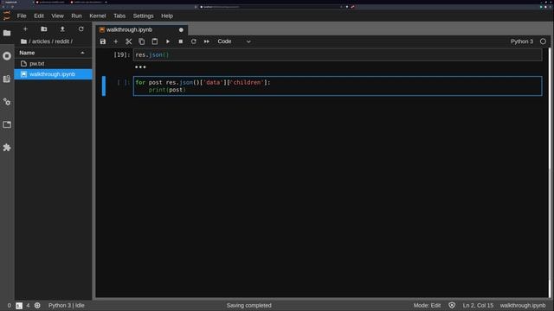The width and height of the screenshot is (554, 311).
Task: Open the Running Terminals and Kernels panel
Action: click(x=7, y=55)
